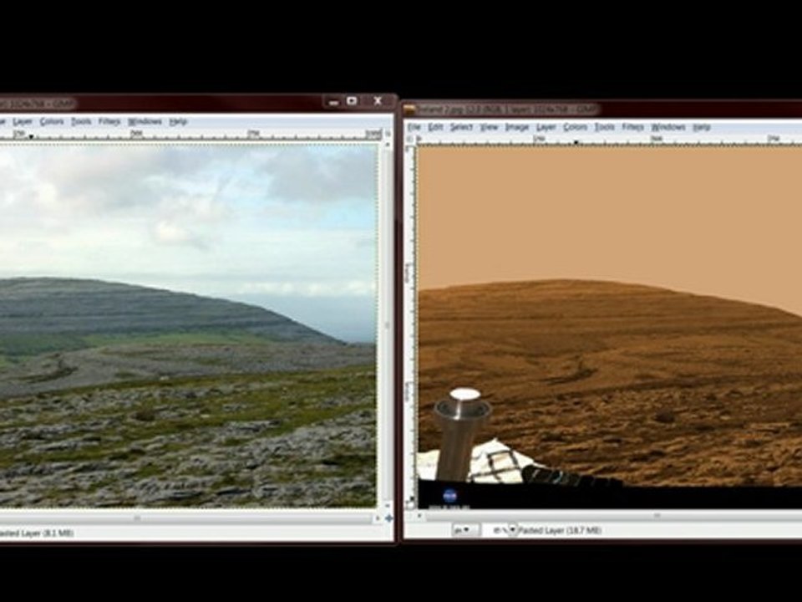802x602 pixels.
Task: Open the Layer menu in the right GIMP window
Action: point(546,127)
